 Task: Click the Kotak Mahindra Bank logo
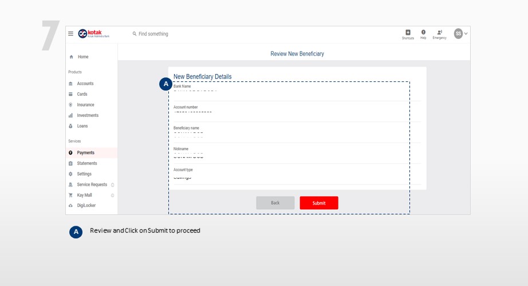(93, 34)
